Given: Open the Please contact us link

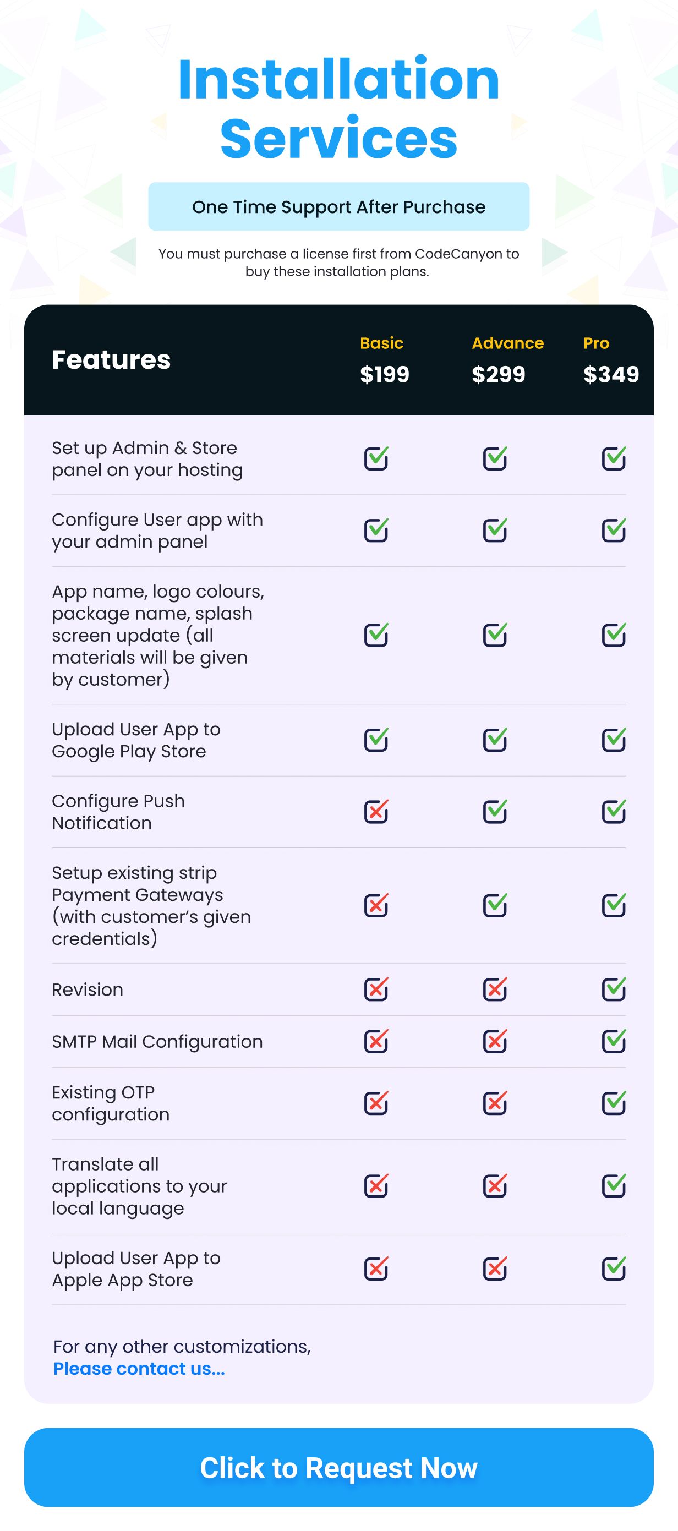Looking at the screenshot, I should coord(139,1368).
